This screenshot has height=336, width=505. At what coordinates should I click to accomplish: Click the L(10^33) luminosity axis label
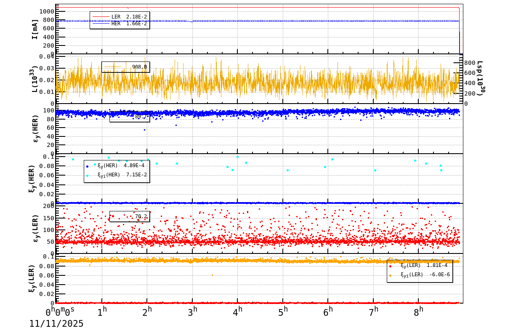34,79
